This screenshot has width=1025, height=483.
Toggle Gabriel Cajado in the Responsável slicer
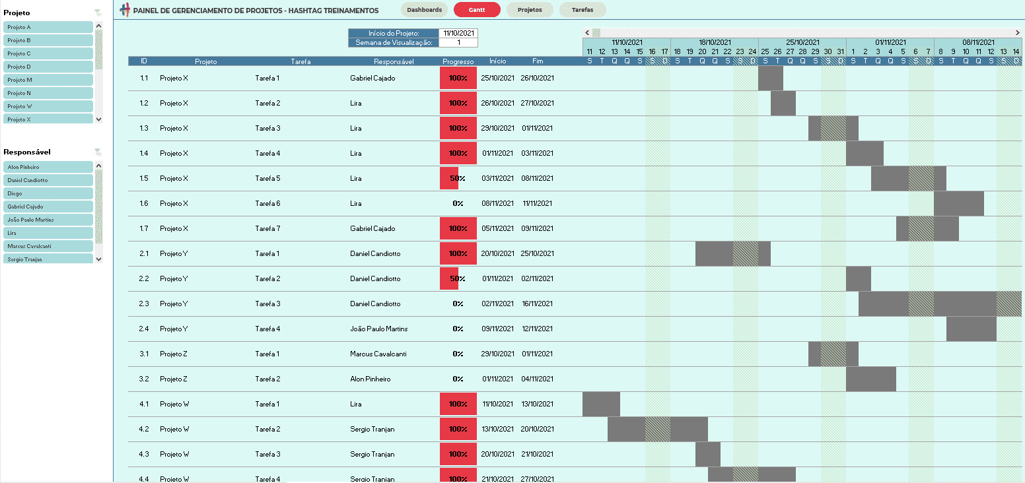(x=48, y=207)
